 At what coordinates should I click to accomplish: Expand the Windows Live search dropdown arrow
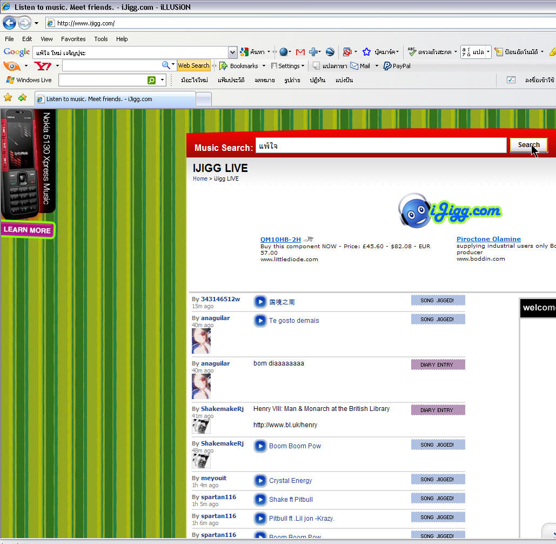click(162, 80)
